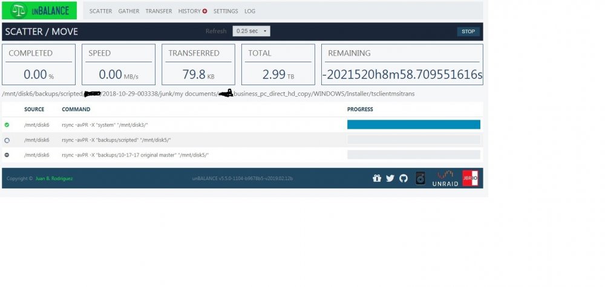Click the SCATTER / MOVE heading
The width and height of the screenshot is (605, 287).
click(42, 31)
